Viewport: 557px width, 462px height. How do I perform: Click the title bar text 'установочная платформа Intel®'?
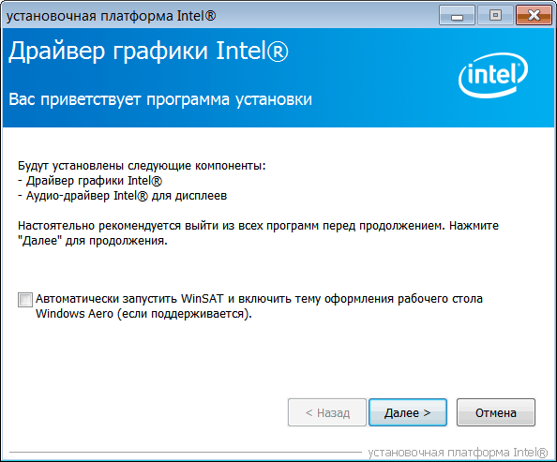click(x=112, y=16)
